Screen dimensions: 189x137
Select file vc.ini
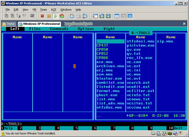(134, 70)
